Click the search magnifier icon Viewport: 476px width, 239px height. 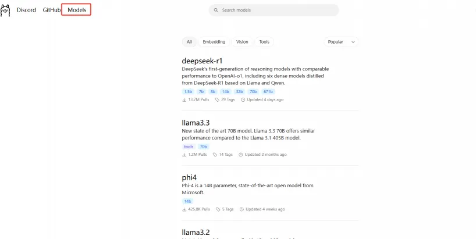[216, 10]
